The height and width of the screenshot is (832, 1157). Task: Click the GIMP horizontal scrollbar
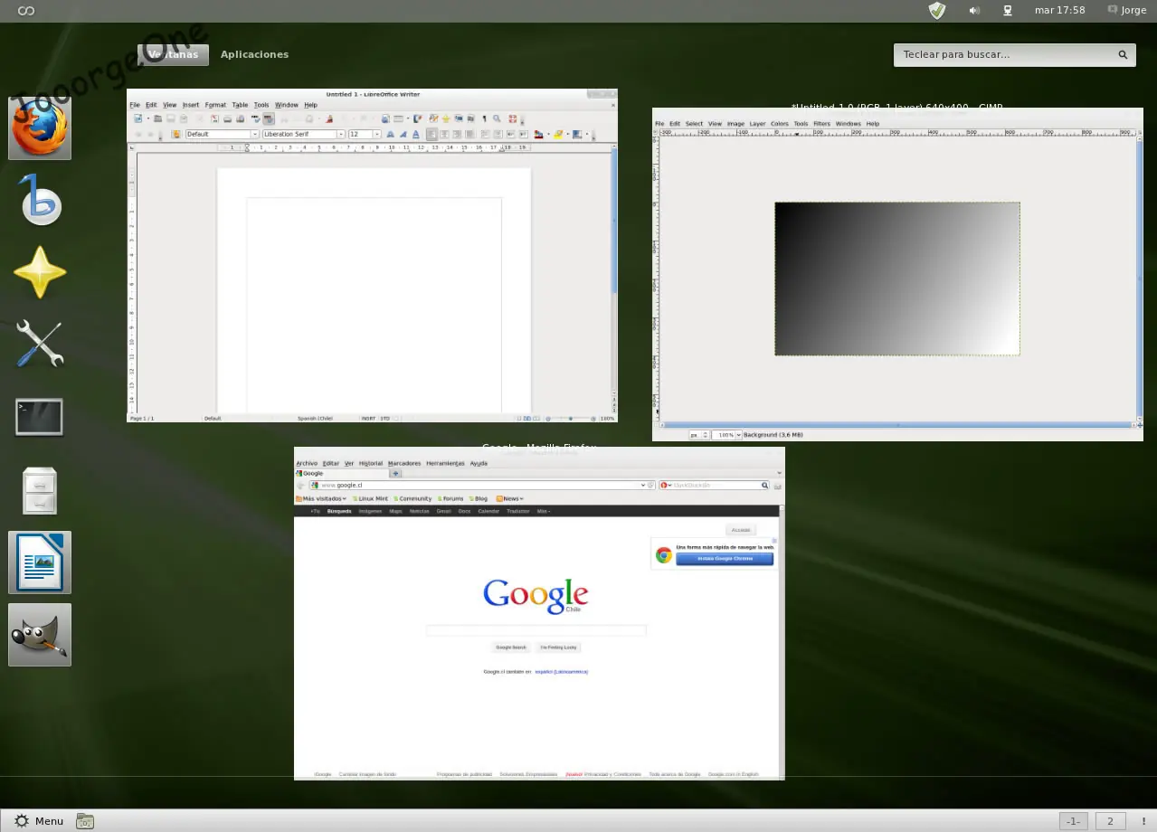[x=897, y=424]
